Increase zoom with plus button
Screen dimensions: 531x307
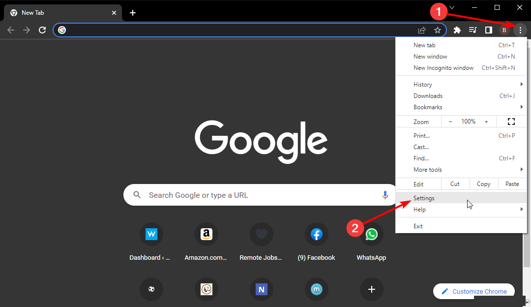point(486,122)
